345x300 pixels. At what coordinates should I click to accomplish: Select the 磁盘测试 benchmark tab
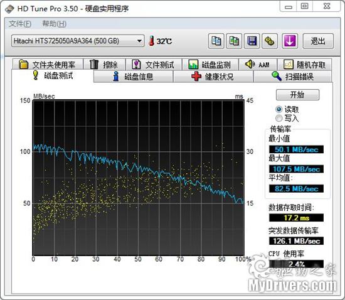(x=53, y=76)
